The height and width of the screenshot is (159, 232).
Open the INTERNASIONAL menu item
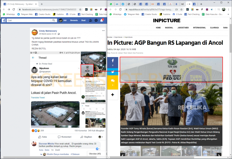click(x=199, y=28)
